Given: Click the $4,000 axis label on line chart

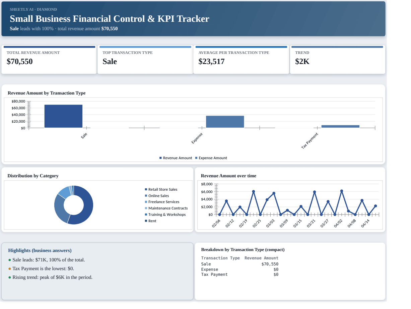Looking at the screenshot, I should [x=207, y=199].
